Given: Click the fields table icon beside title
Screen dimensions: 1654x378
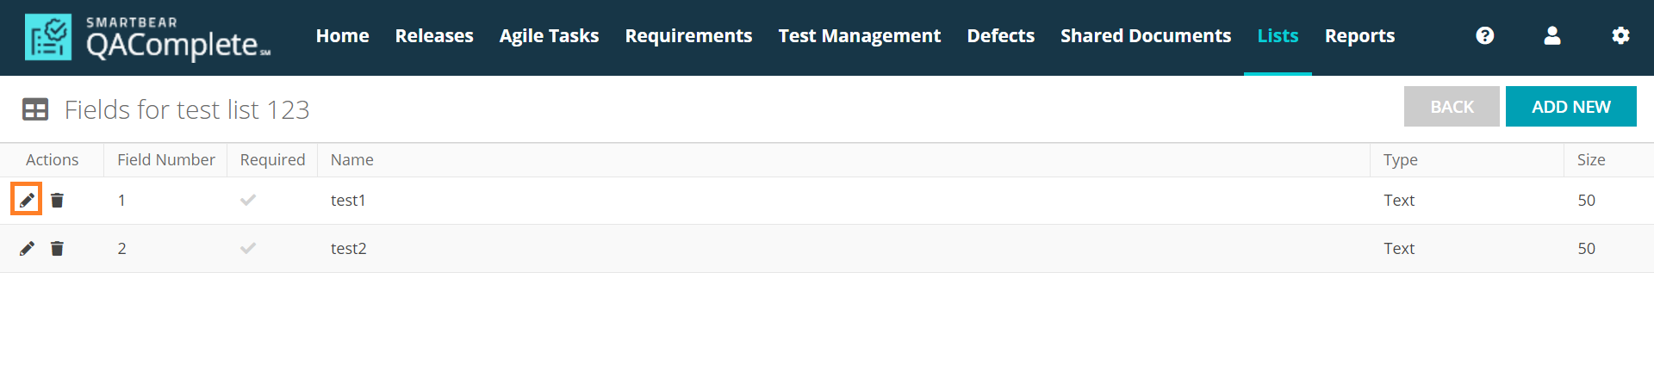Looking at the screenshot, I should point(35,110).
